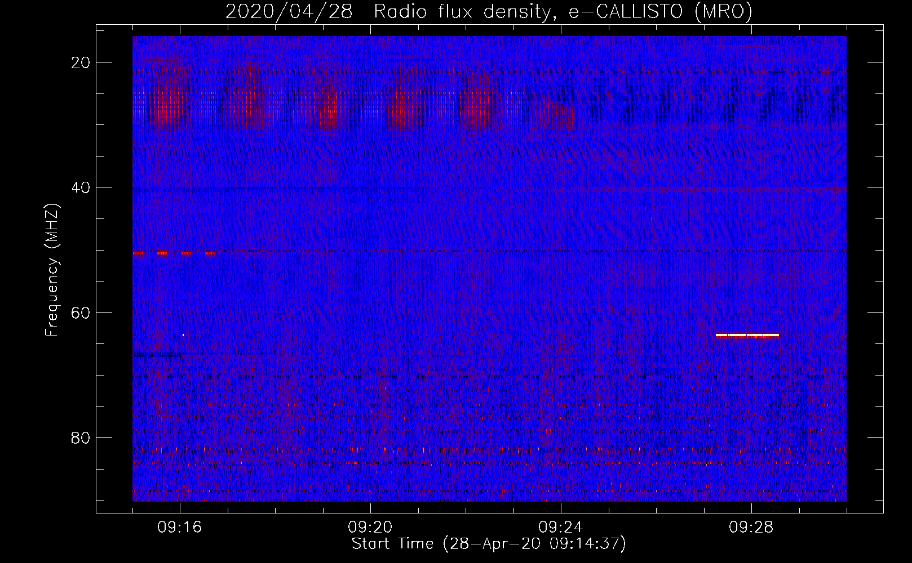Click the 09:20 time tick label
The height and width of the screenshot is (563, 912).
tap(370, 528)
